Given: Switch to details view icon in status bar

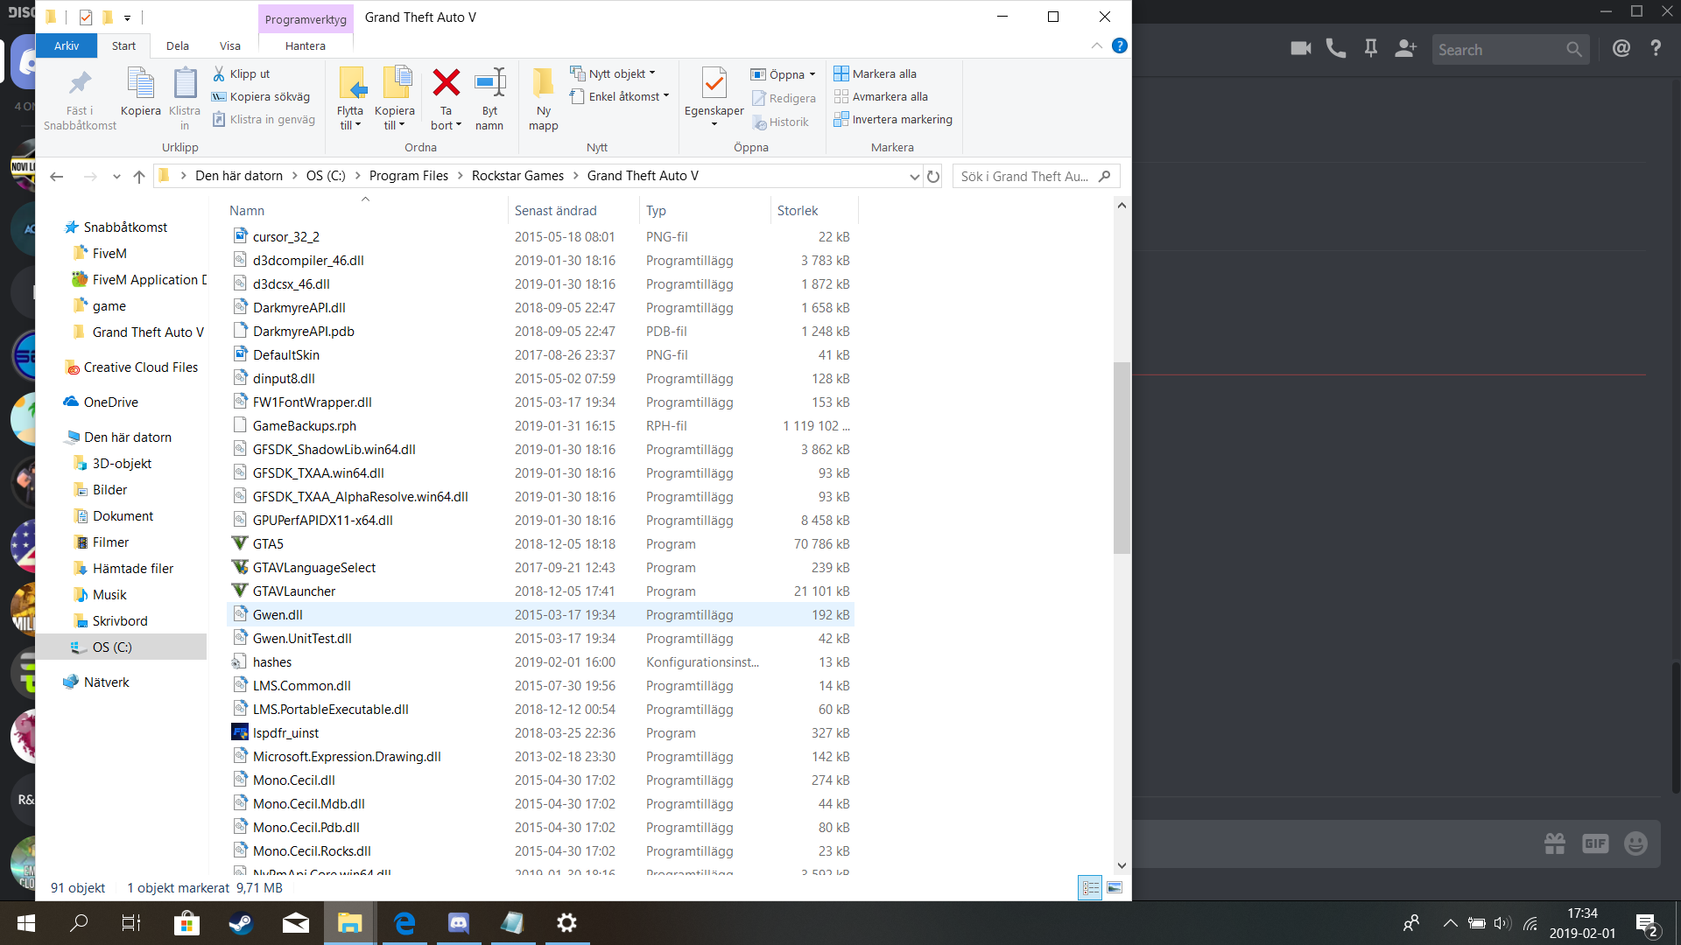Looking at the screenshot, I should pyautogui.click(x=1090, y=887).
